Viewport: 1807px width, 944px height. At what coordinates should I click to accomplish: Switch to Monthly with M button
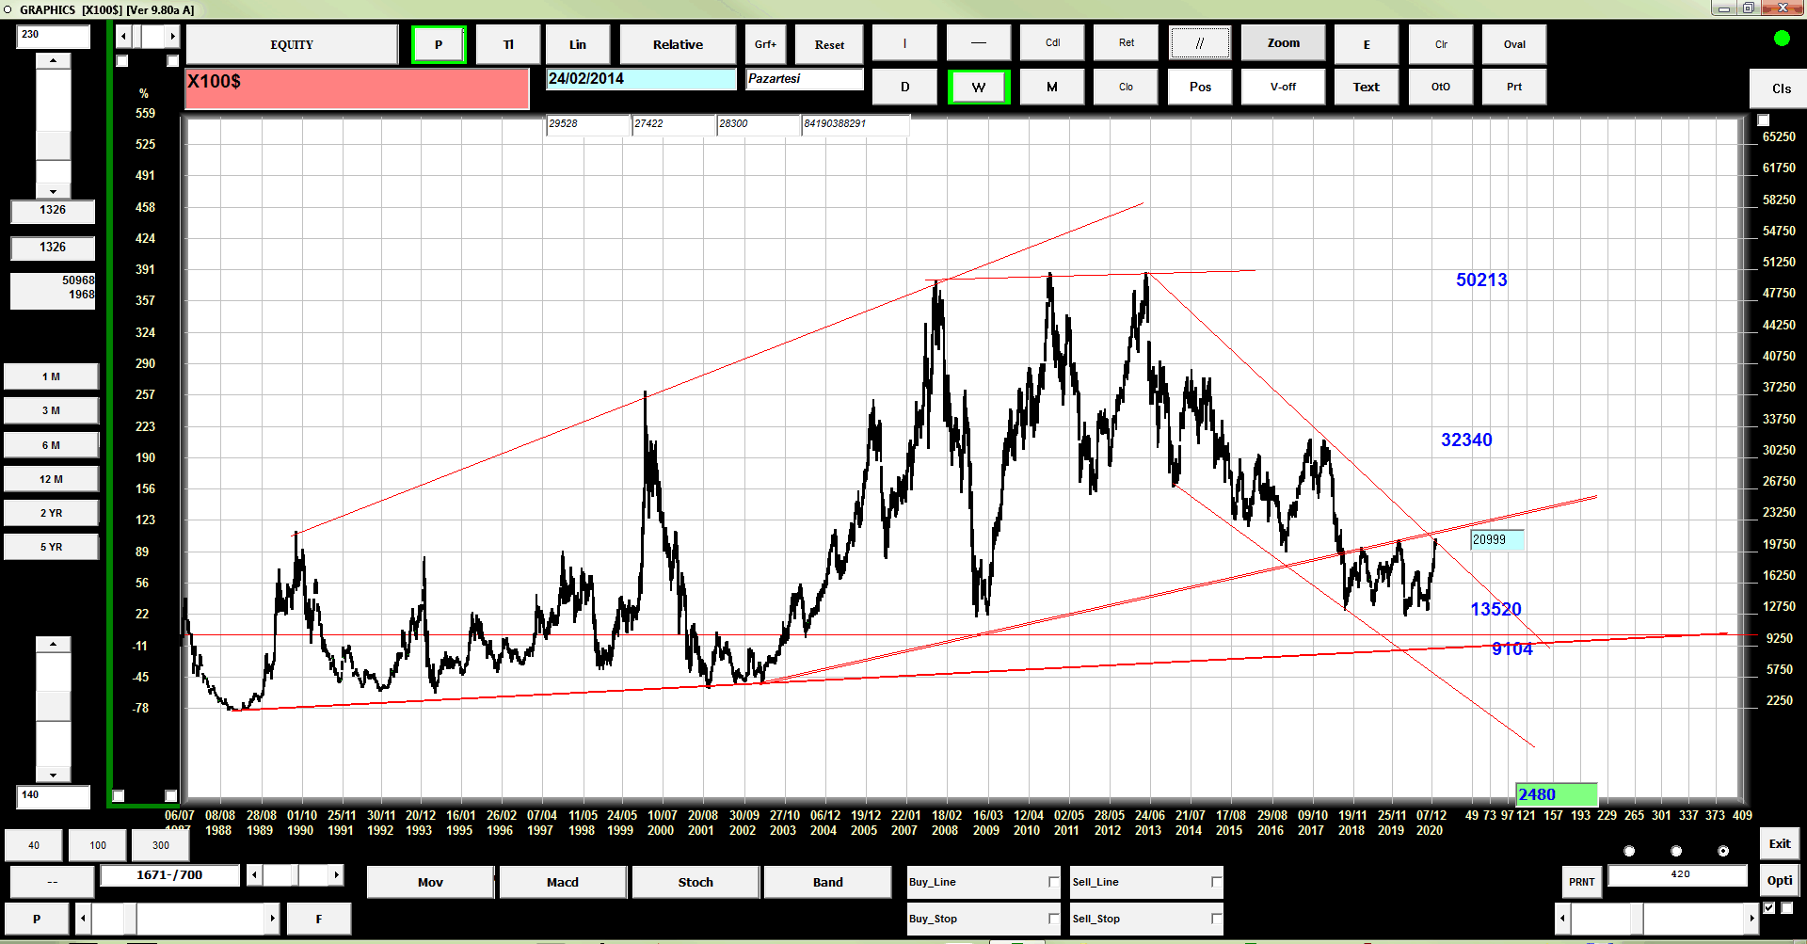[x=1052, y=87]
